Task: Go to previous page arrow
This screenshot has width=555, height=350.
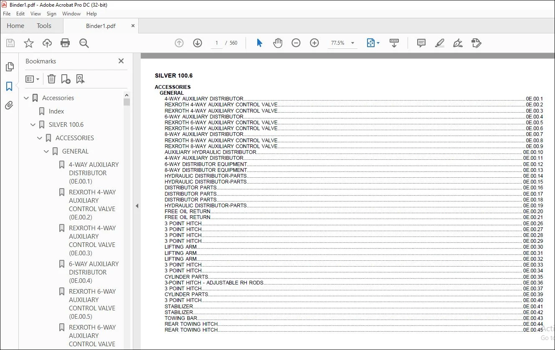Action: click(x=179, y=43)
